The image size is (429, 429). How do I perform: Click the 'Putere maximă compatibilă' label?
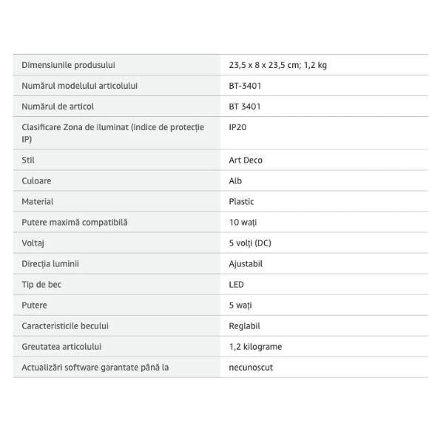click(x=75, y=223)
